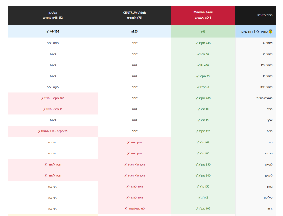This screenshot has height=216, width=283.
Task: Click the "ויטמין A" row label
Action: (268, 43)
